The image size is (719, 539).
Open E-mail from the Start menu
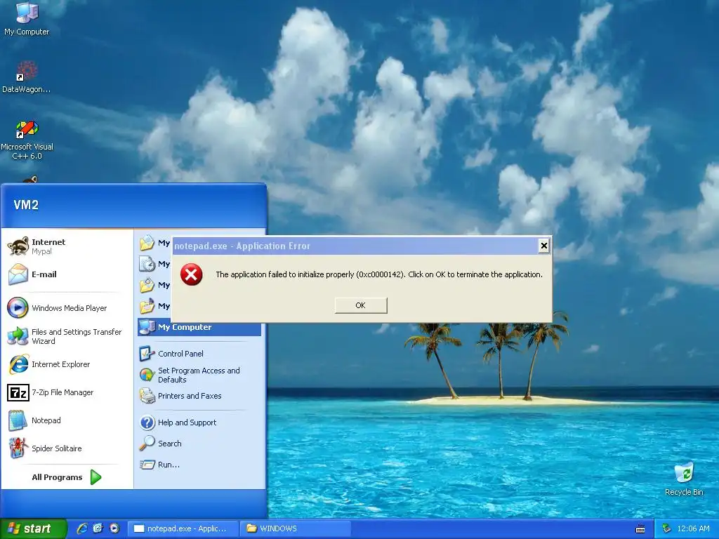pos(67,274)
